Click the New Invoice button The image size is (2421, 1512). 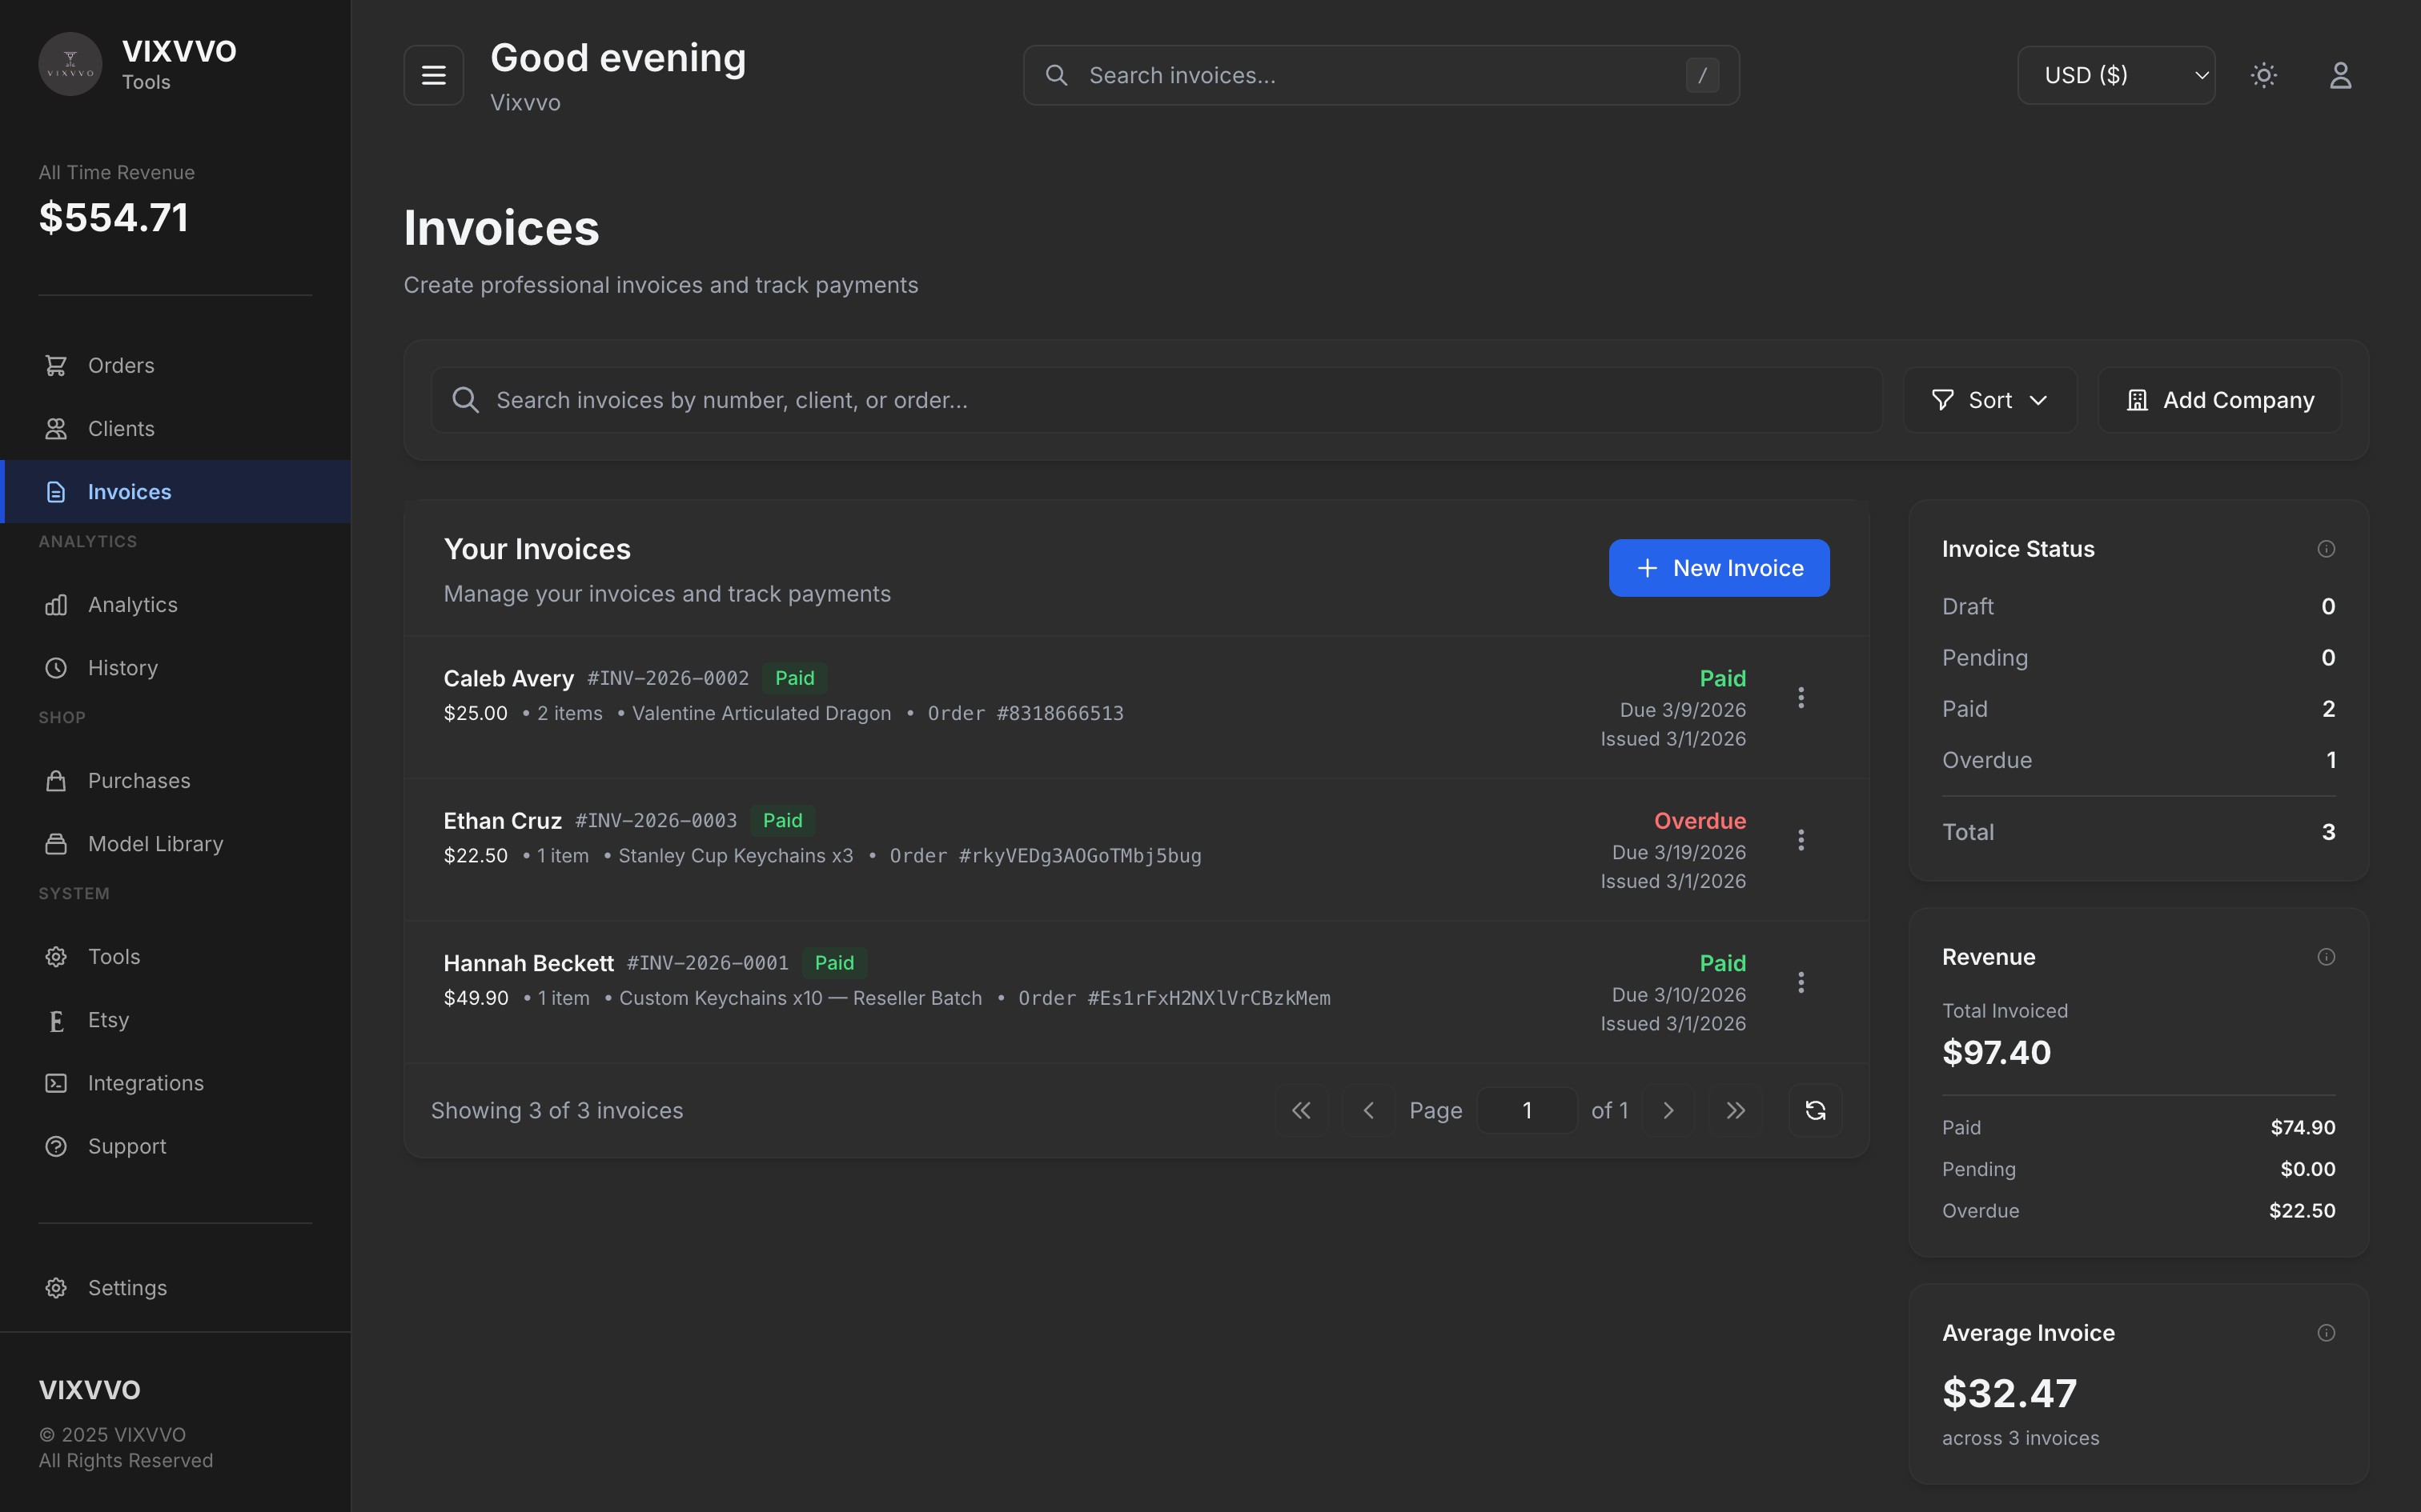(x=1719, y=568)
